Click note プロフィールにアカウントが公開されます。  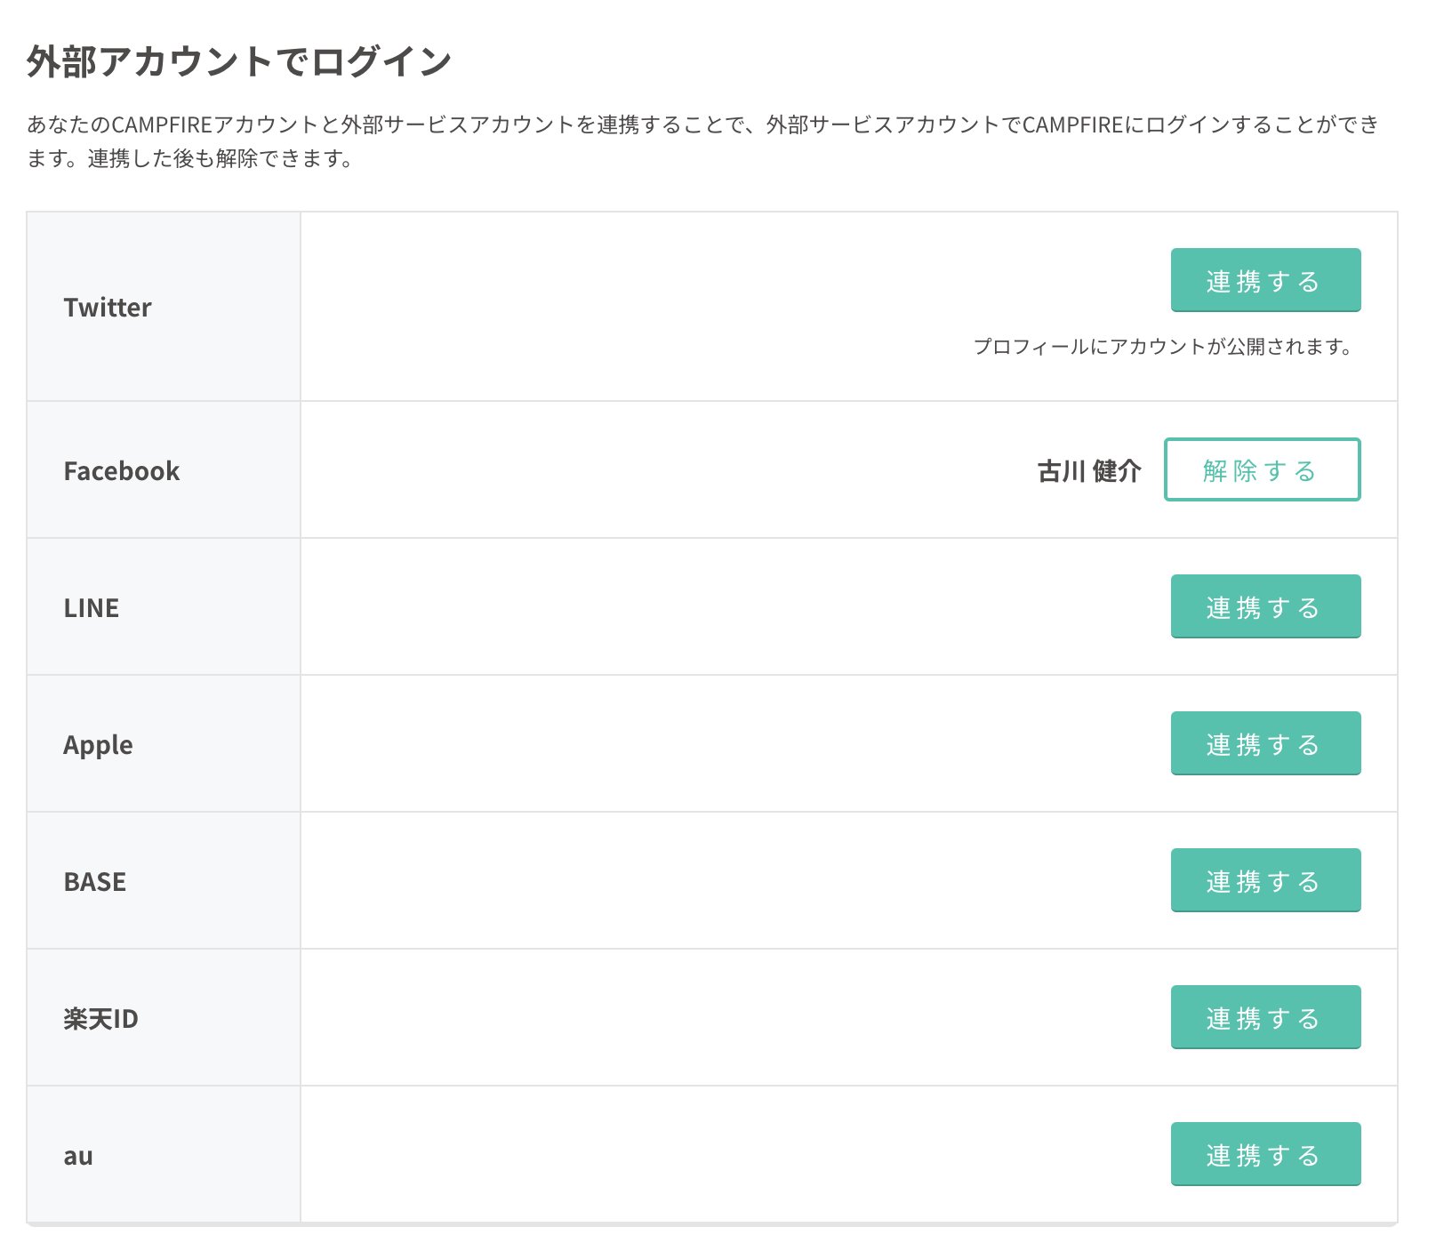[x=1163, y=347]
